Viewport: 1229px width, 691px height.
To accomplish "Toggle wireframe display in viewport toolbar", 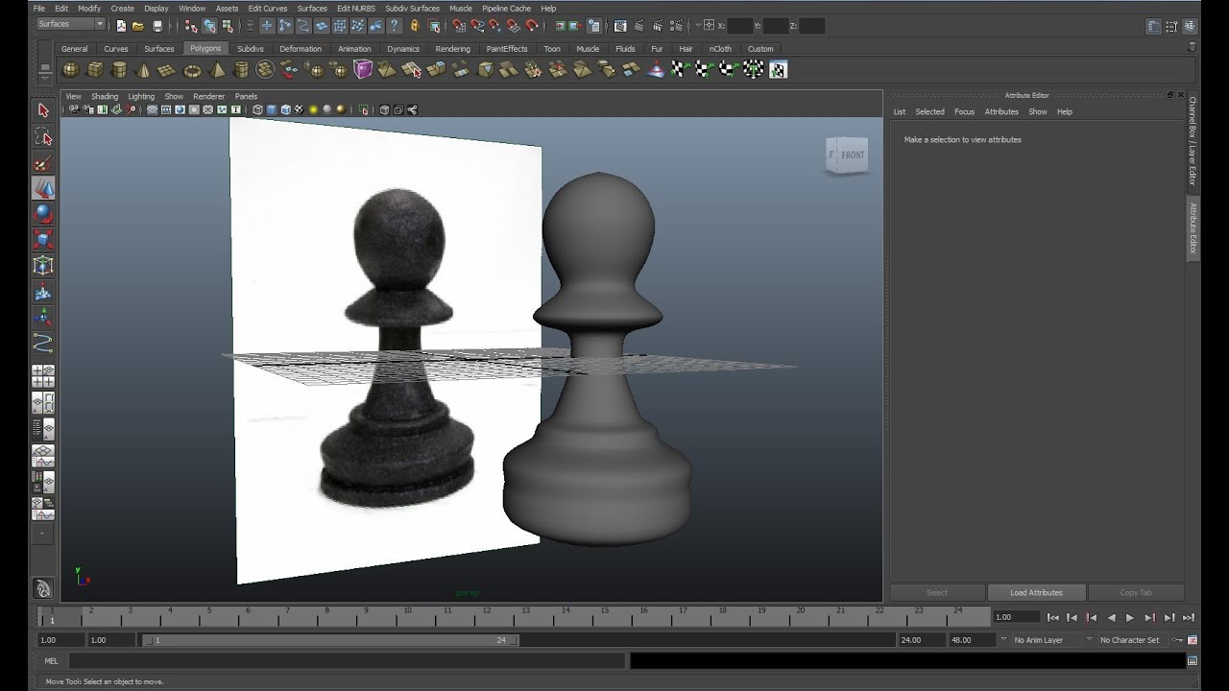I will (x=257, y=110).
